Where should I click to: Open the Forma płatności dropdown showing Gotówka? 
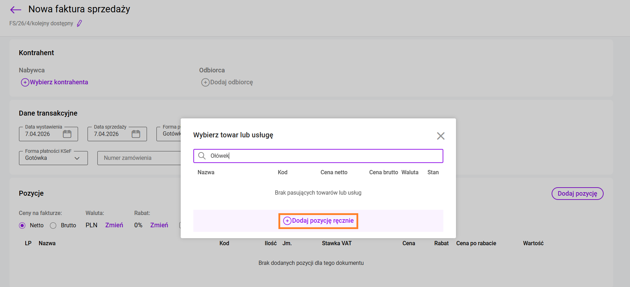(169, 134)
